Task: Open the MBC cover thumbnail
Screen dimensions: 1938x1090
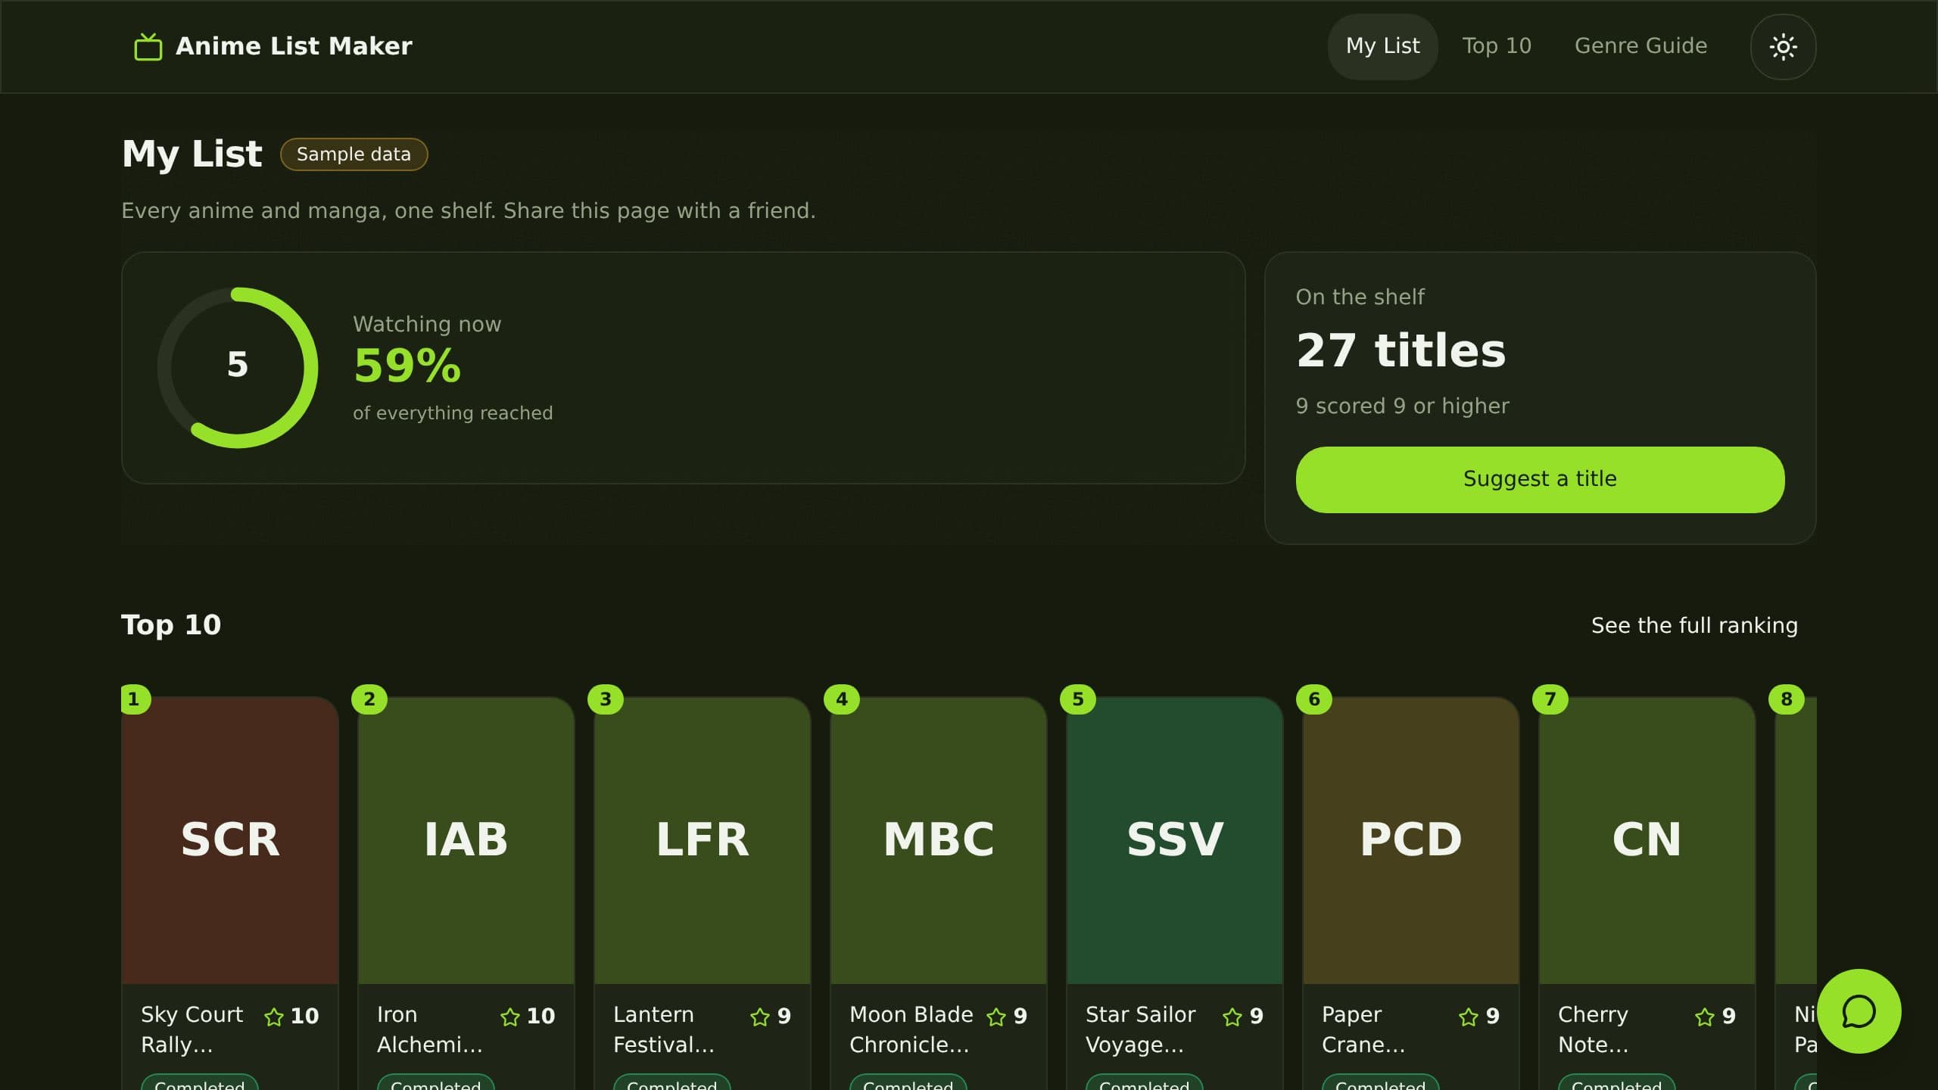Action: [939, 840]
